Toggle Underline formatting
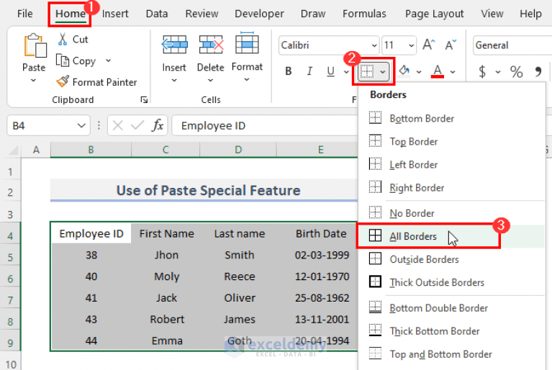Viewport: 552px width, 370px height. 330,71
